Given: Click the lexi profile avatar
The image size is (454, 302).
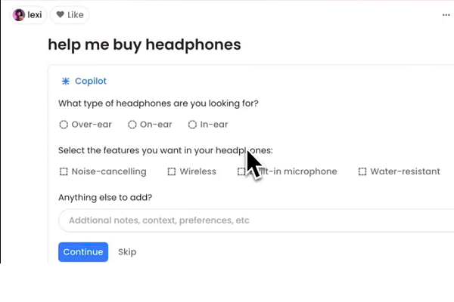Looking at the screenshot, I should coord(19,14).
